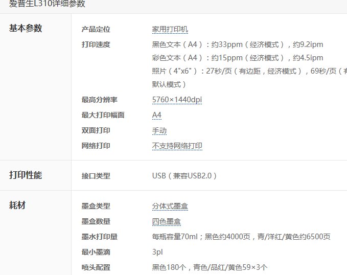347x275 pixels.
Task: Open the 手动 duplex printing link
Action: (x=159, y=131)
